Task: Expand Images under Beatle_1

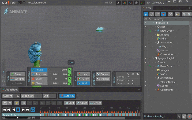Action: coord(155,35)
